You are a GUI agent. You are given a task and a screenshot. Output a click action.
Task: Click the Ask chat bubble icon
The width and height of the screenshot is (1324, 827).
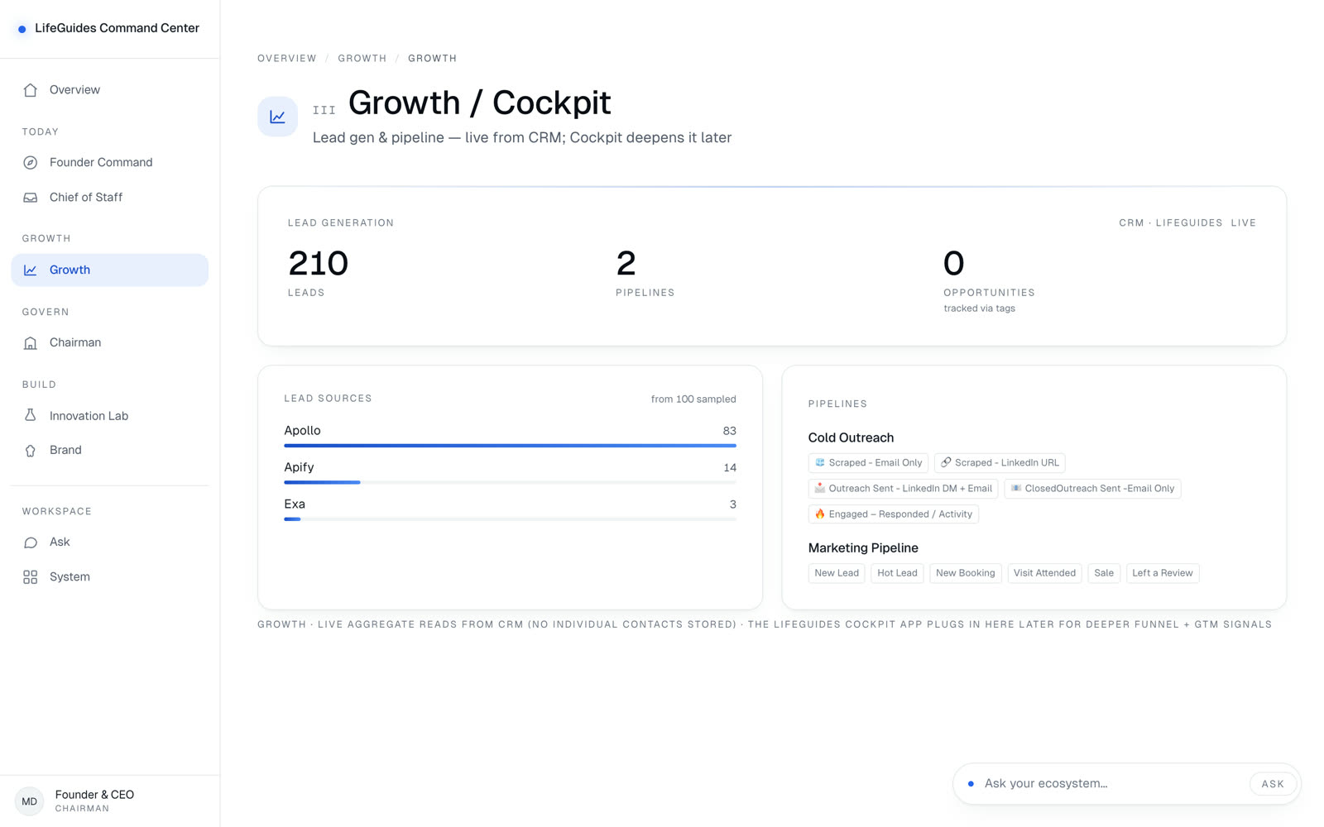pyautogui.click(x=31, y=543)
